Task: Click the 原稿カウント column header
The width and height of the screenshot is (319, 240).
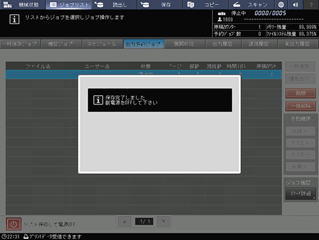Action: 266,66
